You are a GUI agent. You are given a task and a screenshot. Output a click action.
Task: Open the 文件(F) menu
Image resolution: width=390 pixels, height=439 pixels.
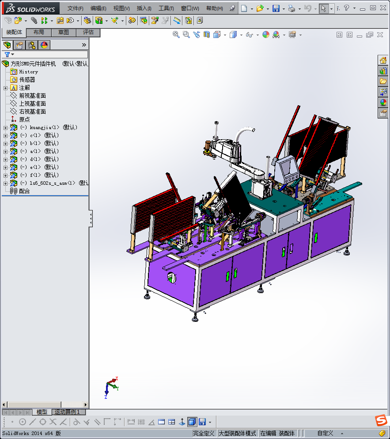click(x=75, y=8)
